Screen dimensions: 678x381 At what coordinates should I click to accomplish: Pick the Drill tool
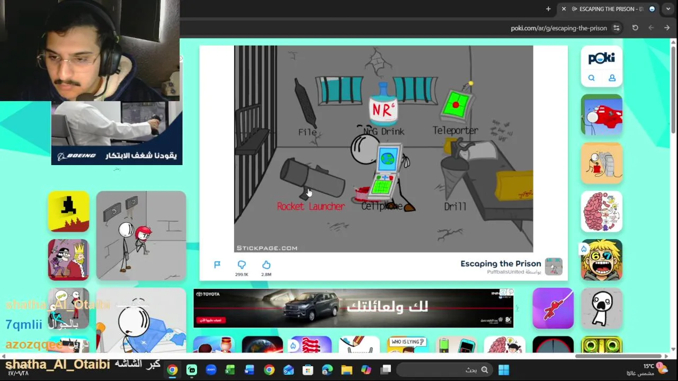(454, 177)
